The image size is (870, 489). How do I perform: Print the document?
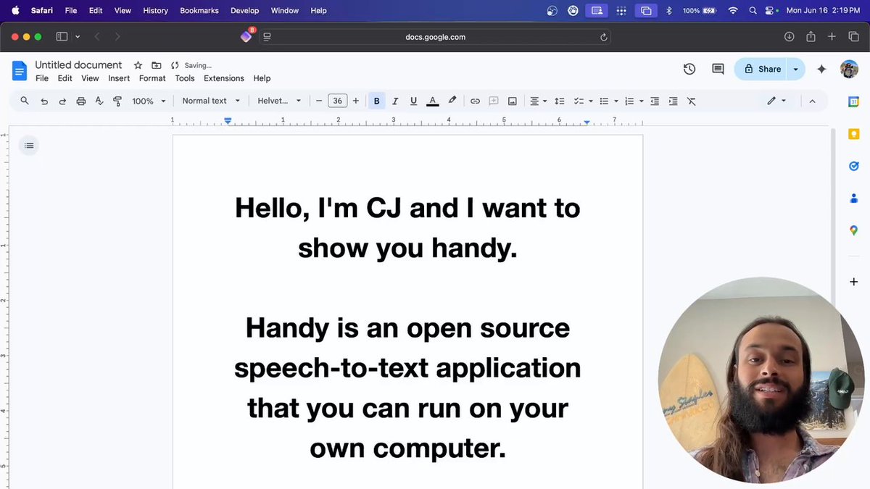pyautogui.click(x=81, y=101)
